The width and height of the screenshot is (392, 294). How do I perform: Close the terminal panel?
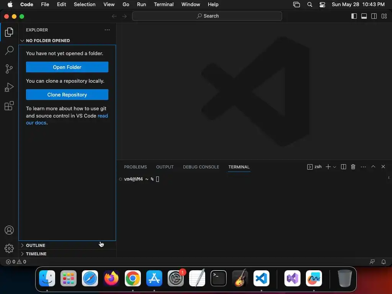click(x=383, y=167)
